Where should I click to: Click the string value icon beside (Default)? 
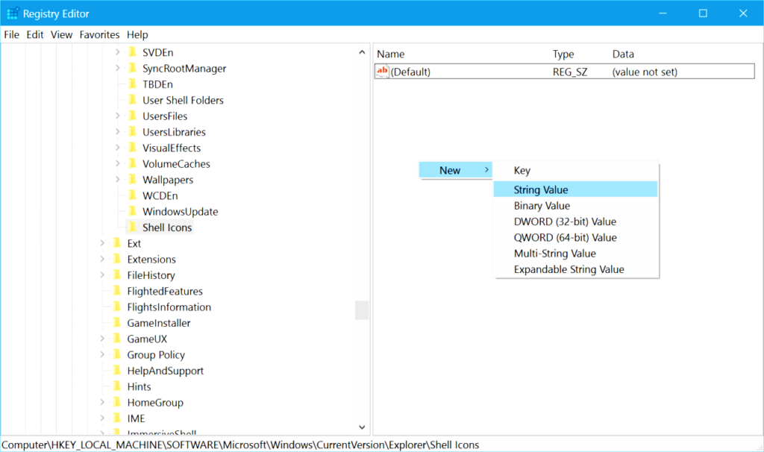coord(383,72)
